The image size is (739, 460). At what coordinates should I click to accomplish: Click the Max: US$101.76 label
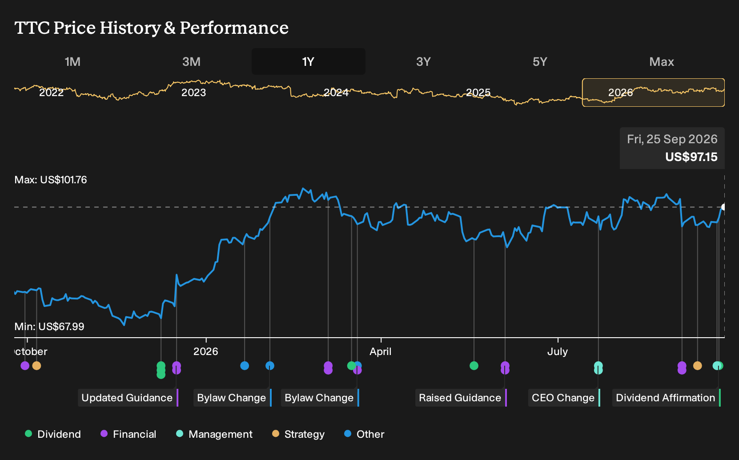tap(51, 180)
